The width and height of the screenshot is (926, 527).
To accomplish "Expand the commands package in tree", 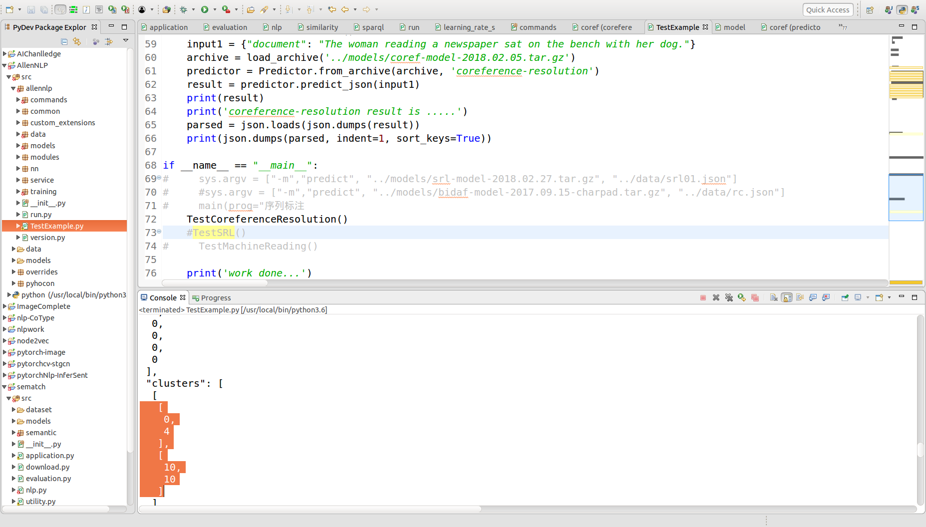I will click(x=18, y=100).
